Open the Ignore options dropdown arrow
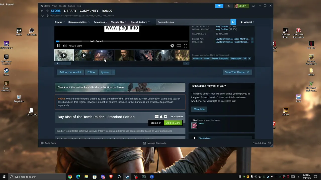Screen dimensions: 321x180 pos(113,72)
